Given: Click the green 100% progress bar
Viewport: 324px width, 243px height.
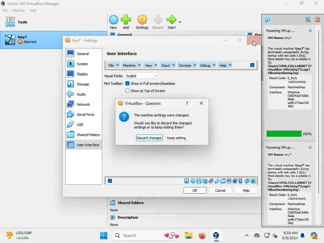Looking at the screenshot, I should (284, 134).
